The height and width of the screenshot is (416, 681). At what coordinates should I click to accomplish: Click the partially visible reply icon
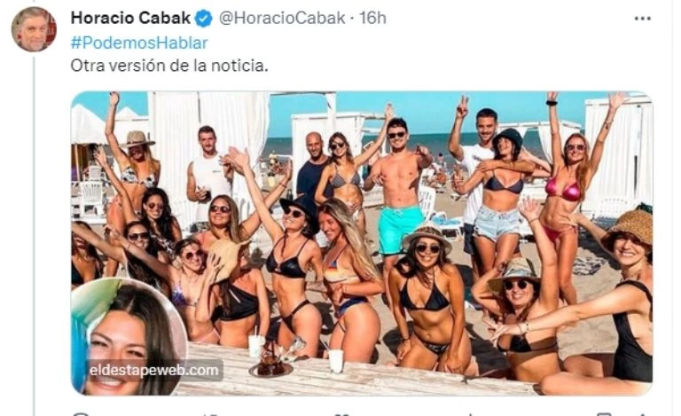81,414
